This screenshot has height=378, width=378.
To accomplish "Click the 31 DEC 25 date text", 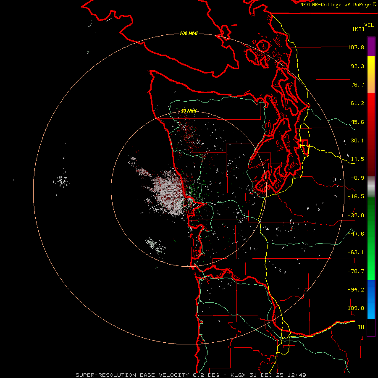I will coord(268,375).
